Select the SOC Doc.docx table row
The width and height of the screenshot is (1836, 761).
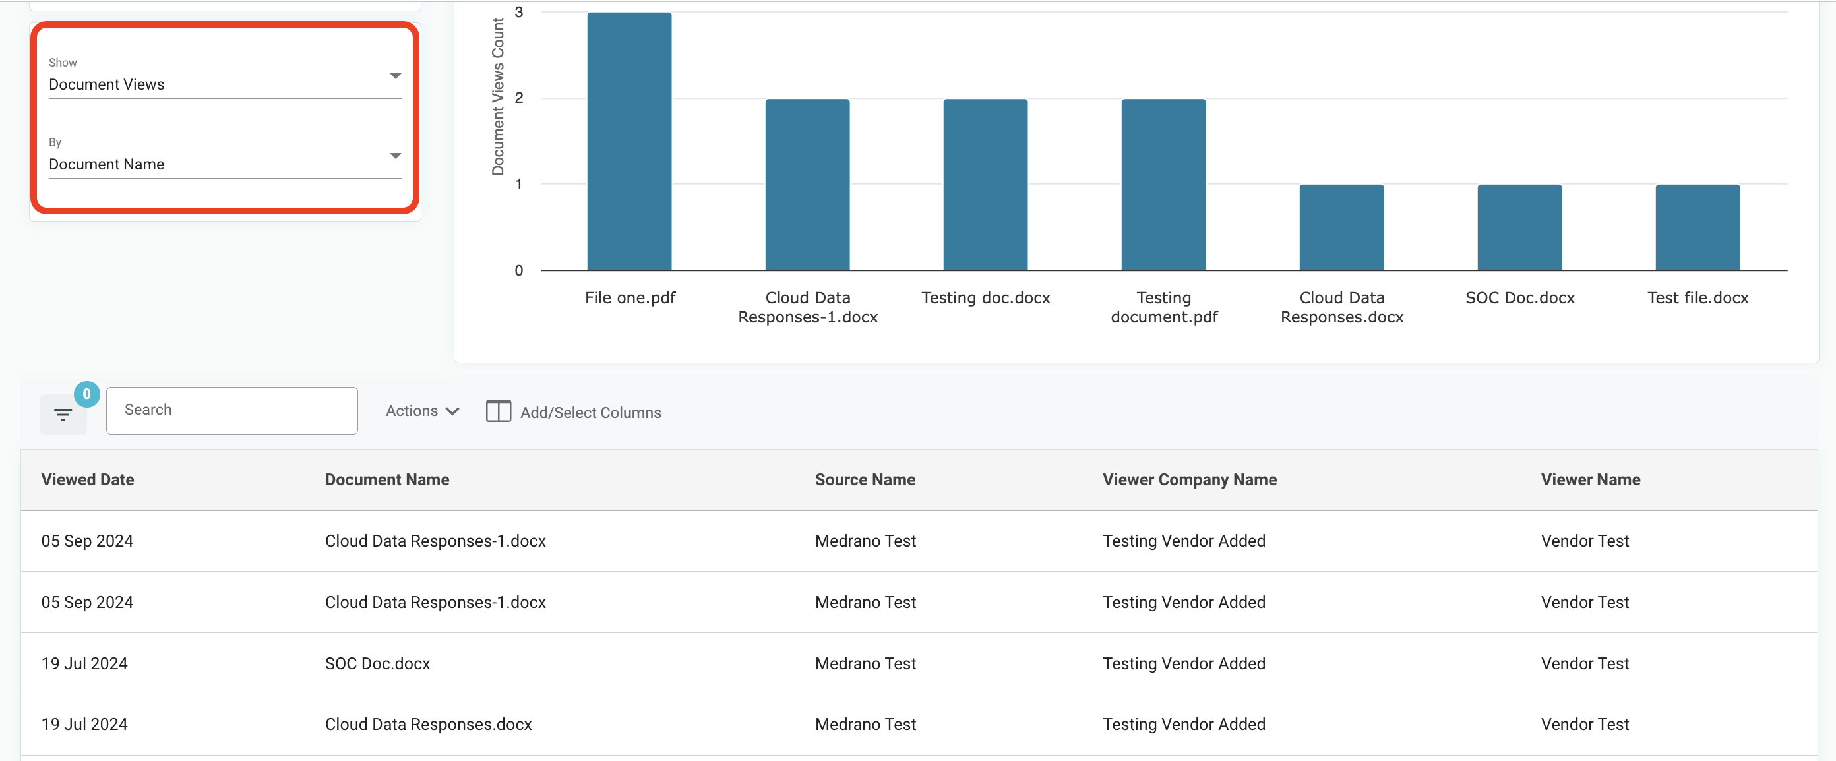(x=918, y=663)
